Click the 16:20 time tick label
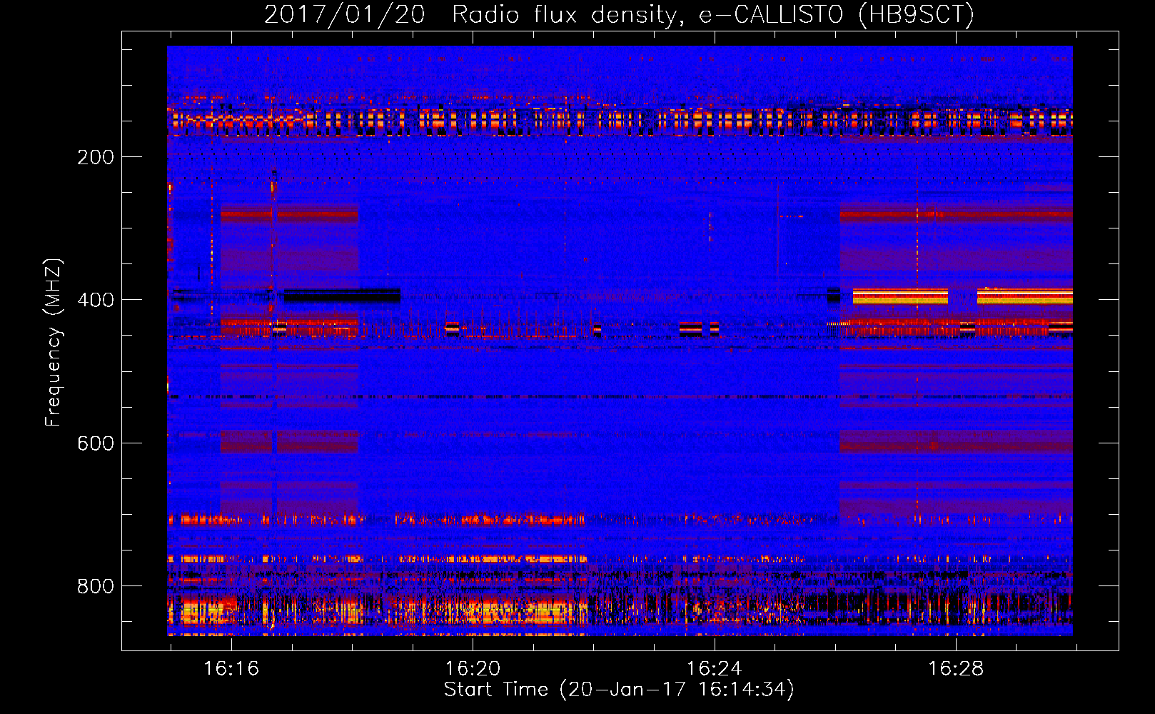The image size is (1155, 714). tap(473, 669)
